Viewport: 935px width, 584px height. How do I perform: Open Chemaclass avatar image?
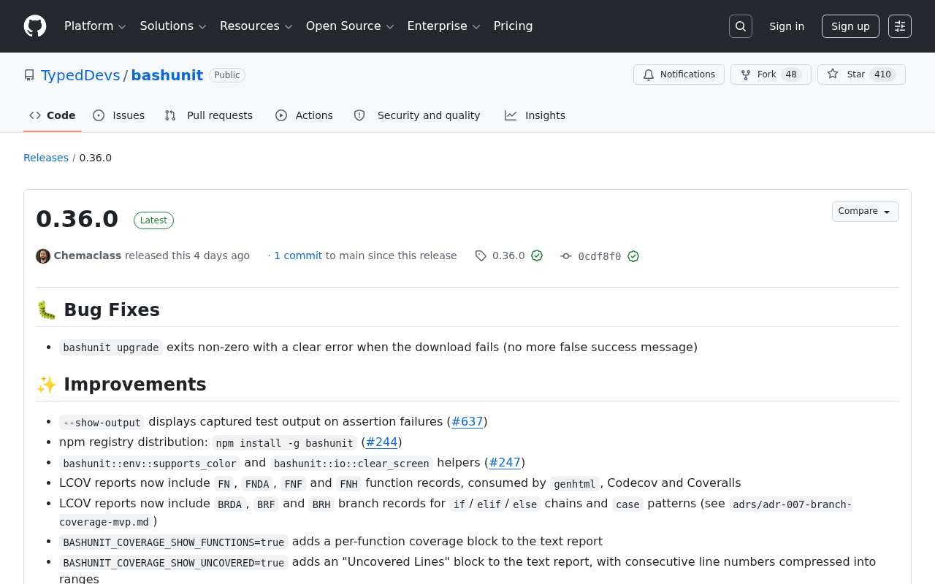coord(43,256)
